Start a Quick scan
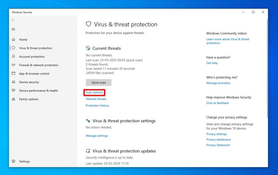 click(98, 82)
